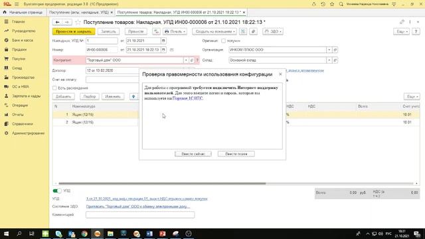Expand the ЭДО dropdown
The image size is (425, 239).
coord(273,31)
